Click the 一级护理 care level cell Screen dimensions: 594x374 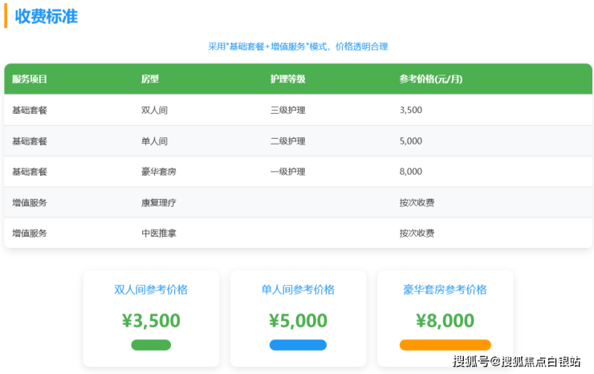287,172
